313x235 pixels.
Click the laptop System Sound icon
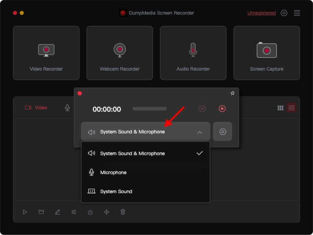[x=92, y=191]
